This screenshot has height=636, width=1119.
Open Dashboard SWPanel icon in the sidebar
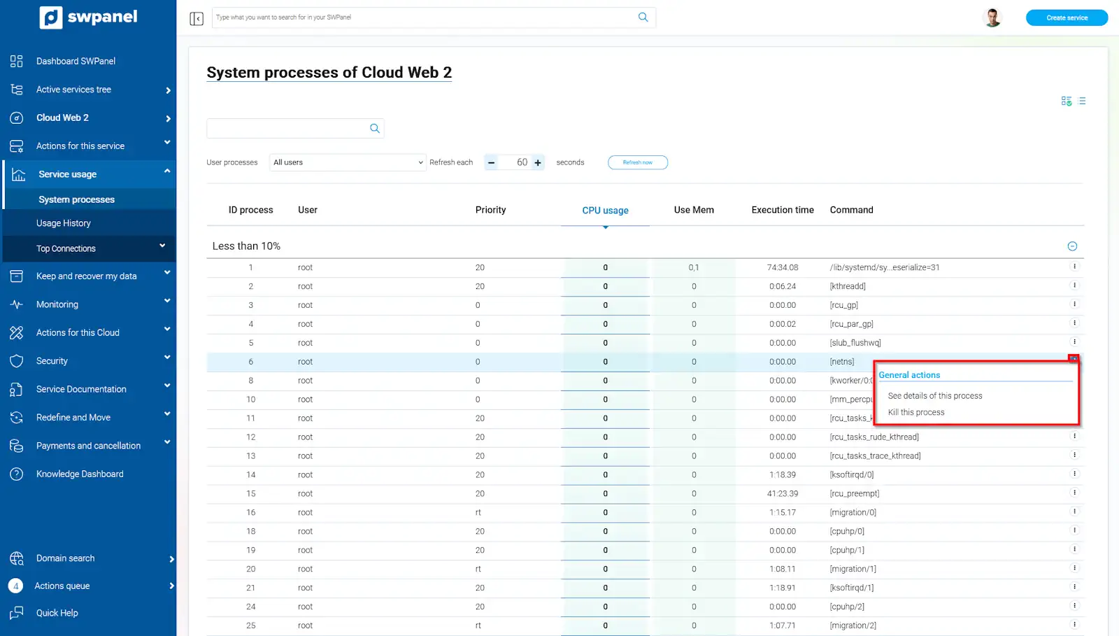click(17, 61)
